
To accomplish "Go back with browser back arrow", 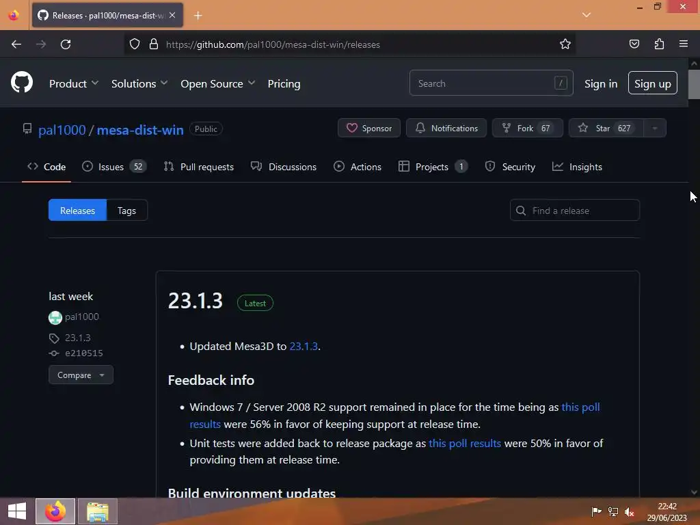I will (16, 44).
